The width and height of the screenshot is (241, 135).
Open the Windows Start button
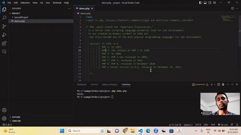tap(62, 131)
